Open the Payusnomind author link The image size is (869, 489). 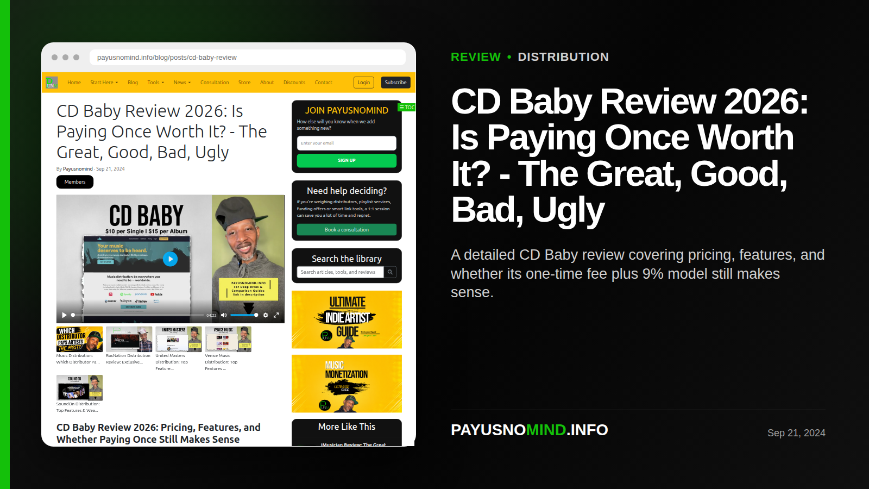point(78,169)
